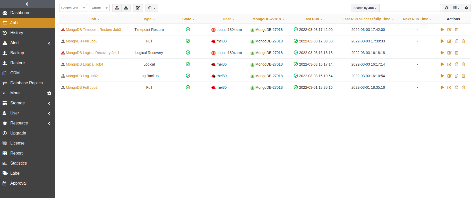The image size is (472, 198).
Task: Open the Approval sidebar item
Action: pos(28,183)
